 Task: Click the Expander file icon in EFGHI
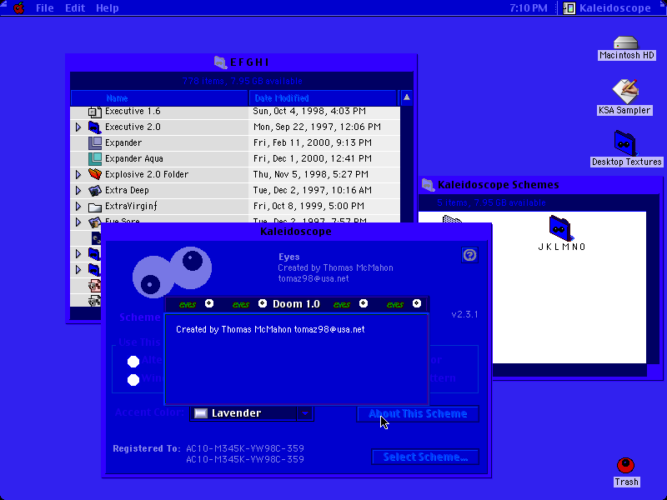94,142
